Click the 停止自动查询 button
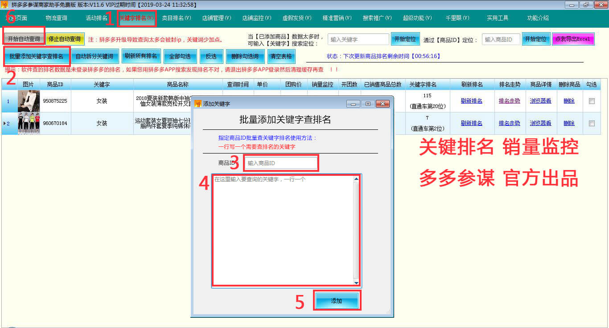Image resolution: width=609 pixels, height=328 pixels. click(65, 39)
